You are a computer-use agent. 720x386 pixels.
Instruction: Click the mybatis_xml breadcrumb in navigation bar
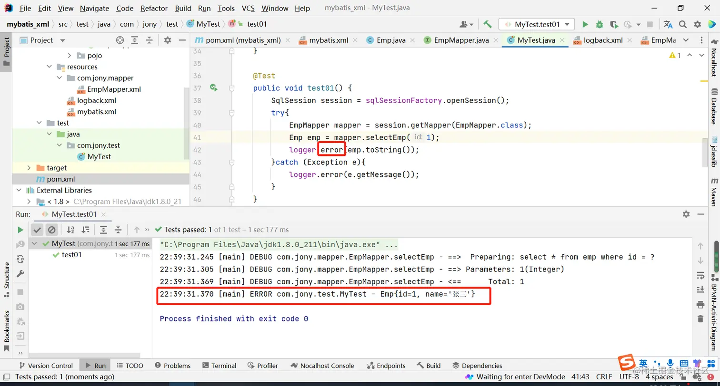28,24
